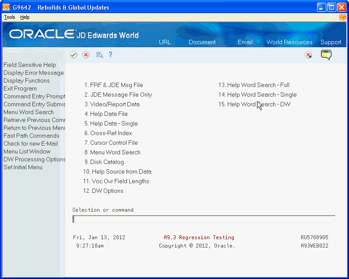Click the orange JD Edwards icon in the title bar
Screen dimensions: 349x279
(x=6, y=7)
